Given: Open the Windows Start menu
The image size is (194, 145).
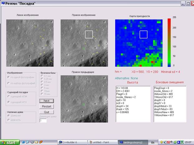Looking at the screenshot, I should [x=9, y=142].
